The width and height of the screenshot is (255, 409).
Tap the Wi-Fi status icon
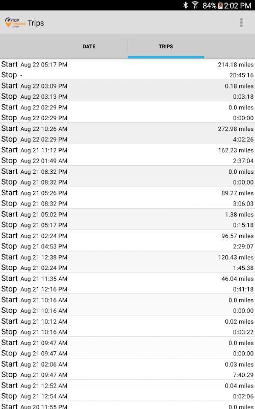pos(195,5)
